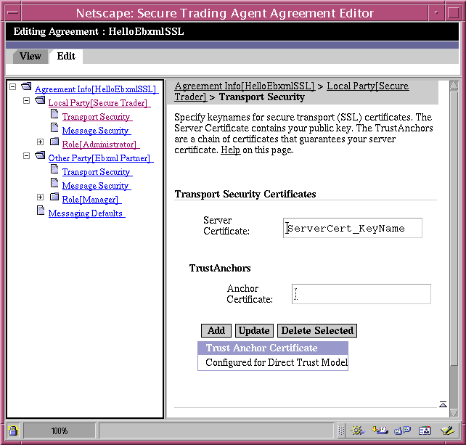Click the Add button
This screenshot has width=466, height=445.
[216, 330]
